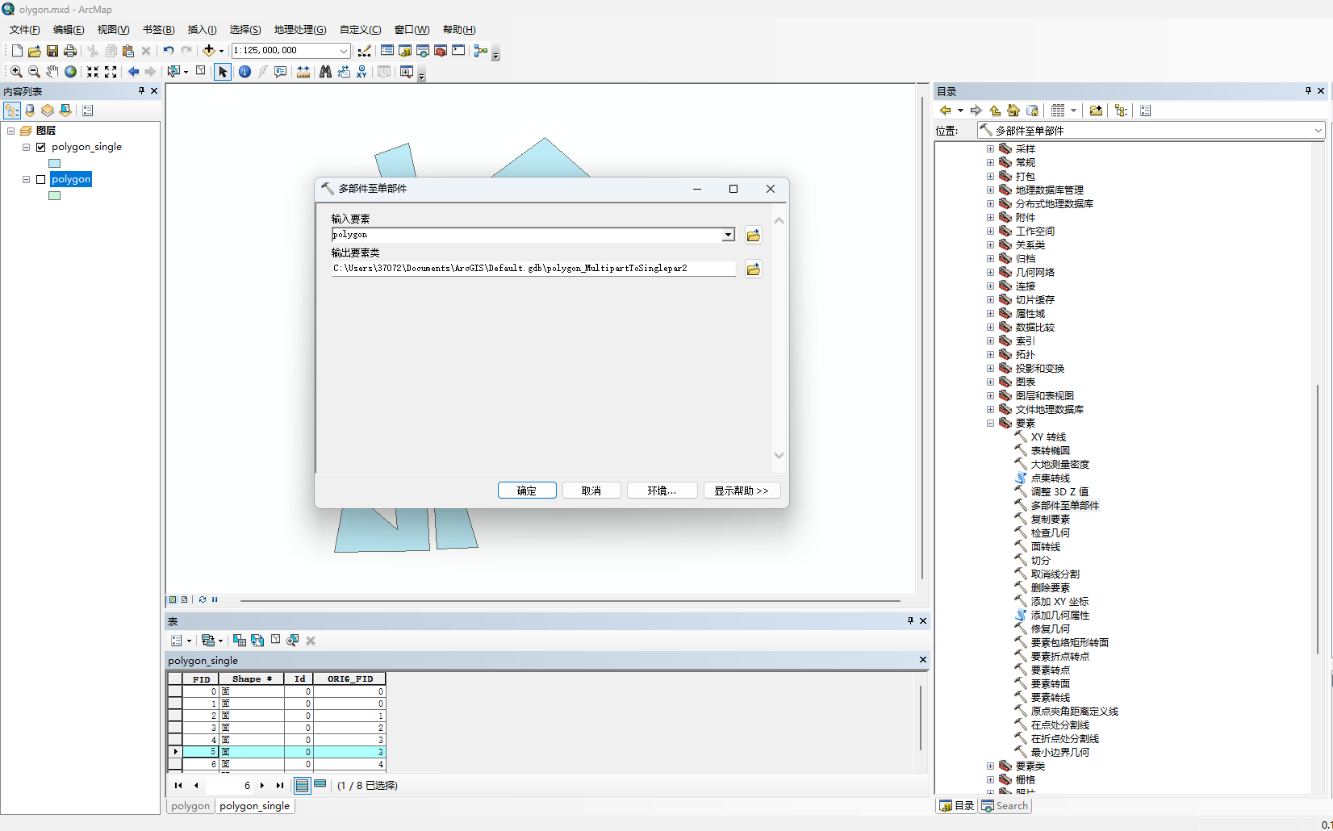
Task: Show all records view in table
Action: pos(302,785)
